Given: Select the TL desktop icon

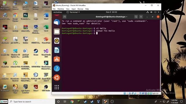Looking at the screenshot, I should (x=25, y=16).
